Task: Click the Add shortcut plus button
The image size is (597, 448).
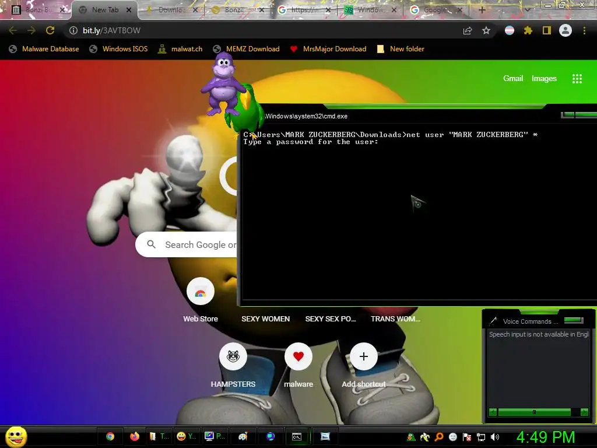Action: click(364, 356)
